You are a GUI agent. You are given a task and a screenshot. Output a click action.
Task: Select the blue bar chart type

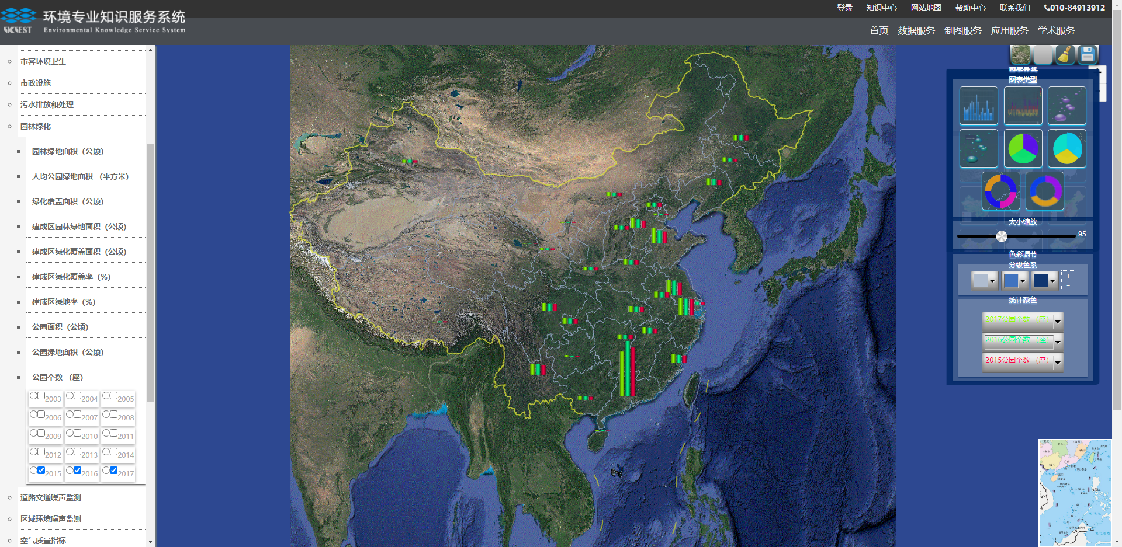[978, 106]
